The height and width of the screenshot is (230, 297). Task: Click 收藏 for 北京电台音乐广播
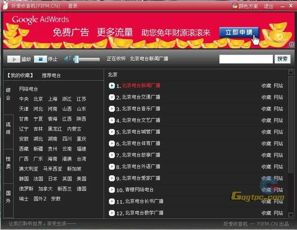266,109
